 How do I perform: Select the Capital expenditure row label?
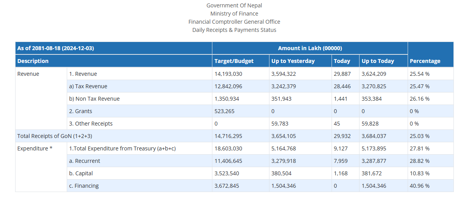[81, 173]
